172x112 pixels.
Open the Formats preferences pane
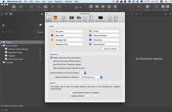tap(79, 19)
